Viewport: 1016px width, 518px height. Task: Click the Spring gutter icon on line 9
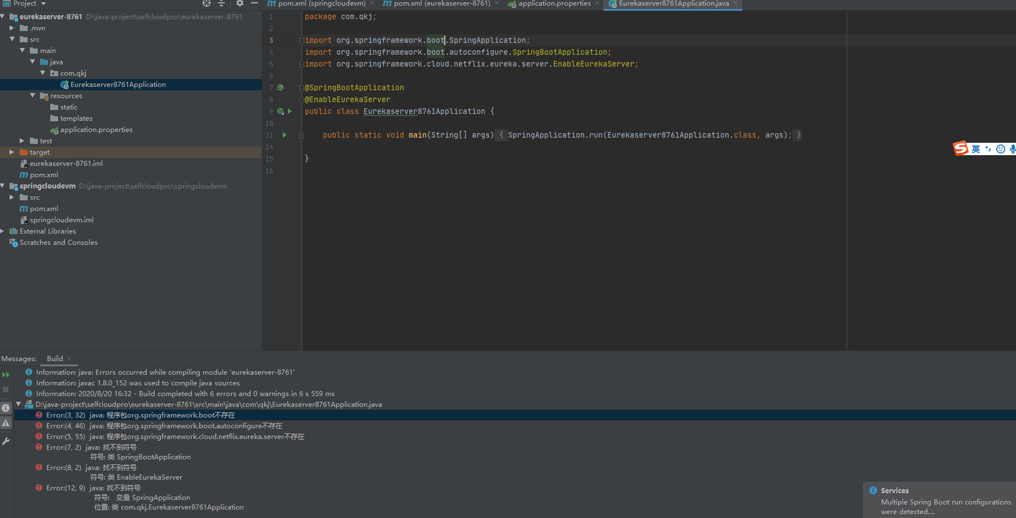coord(281,111)
